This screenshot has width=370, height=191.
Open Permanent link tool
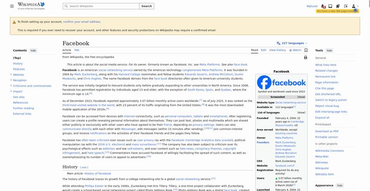pos(326,76)
